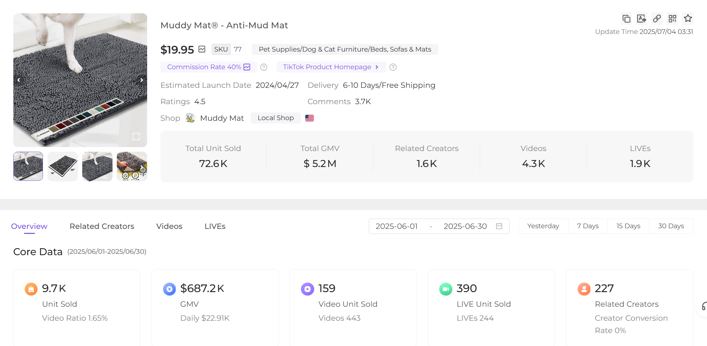Select the mat dimensions thumbnail
The height and width of the screenshot is (346, 707).
point(63,166)
